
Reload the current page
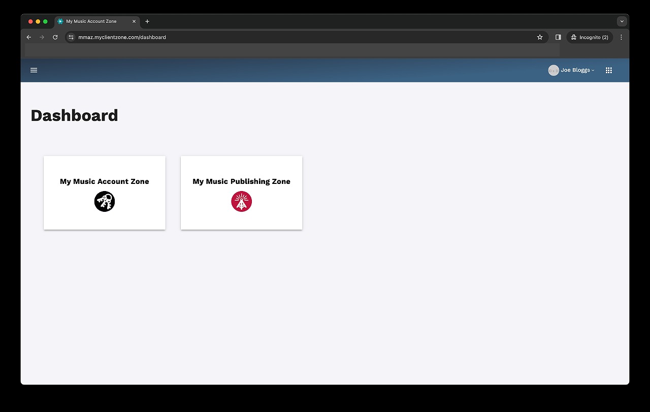click(x=55, y=37)
